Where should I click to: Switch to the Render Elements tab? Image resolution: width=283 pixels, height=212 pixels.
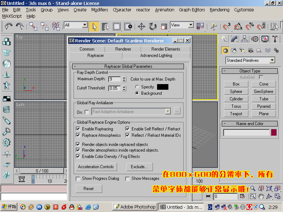click(166, 49)
